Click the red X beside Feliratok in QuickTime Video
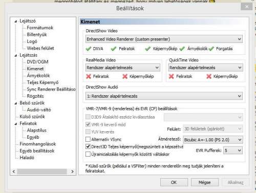256x193 pixels. pyautogui.click(x=172, y=76)
